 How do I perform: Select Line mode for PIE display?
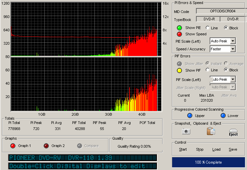pos(208,28)
